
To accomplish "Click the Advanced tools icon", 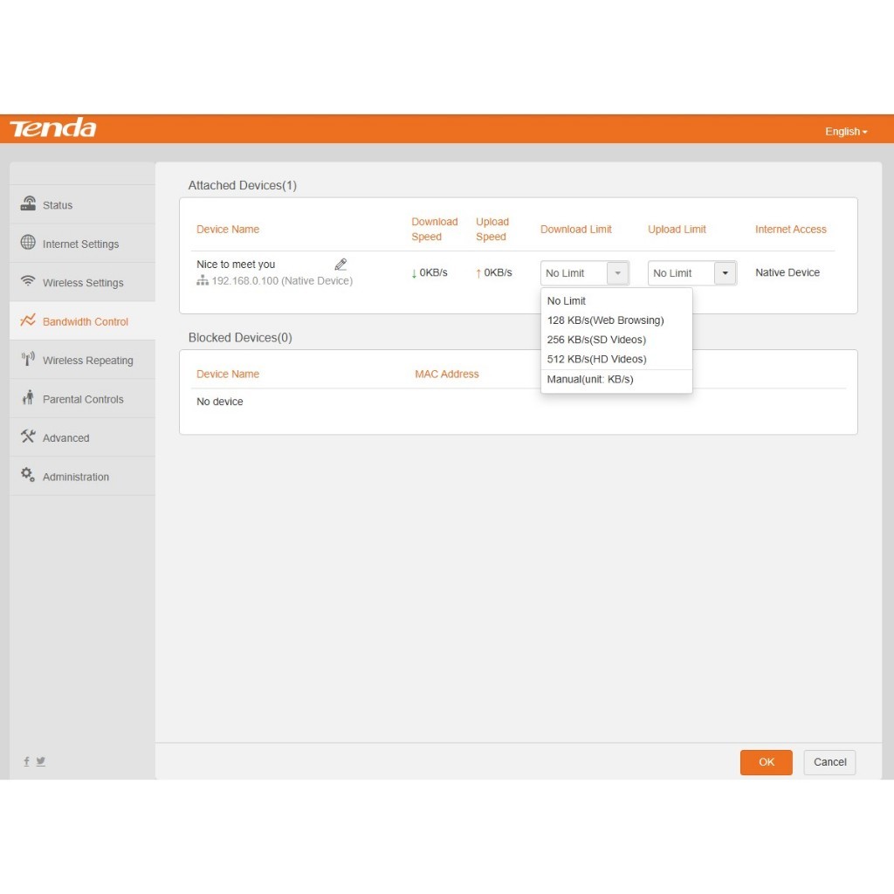I will coord(29,437).
